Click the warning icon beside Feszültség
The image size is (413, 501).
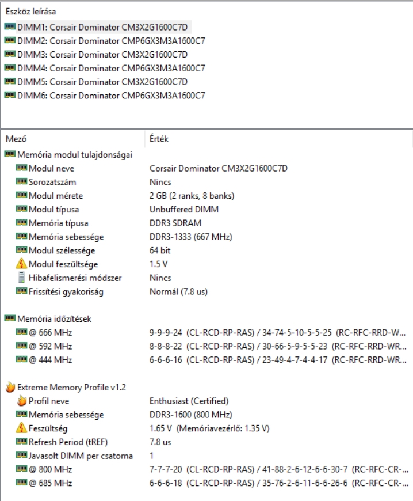[21, 429]
